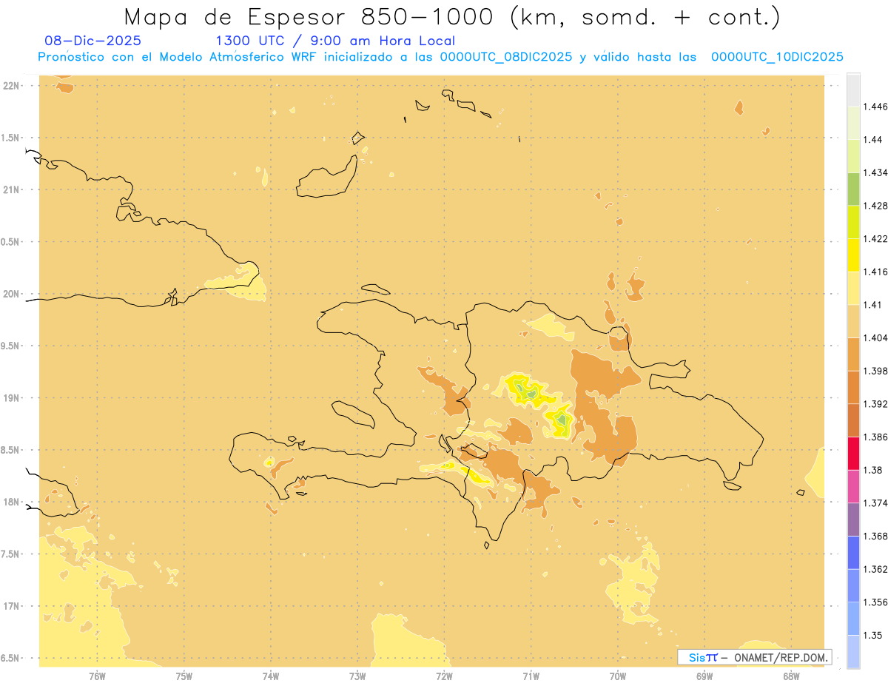The width and height of the screenshot is (888, 686).
Task: Pick the light gray colorbar segment above 1.446
Action: (x=853, y=90)
